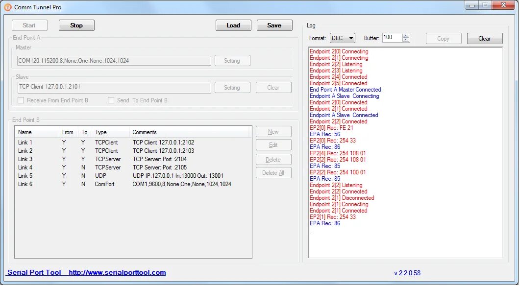Click the Slave TCP Client 127.0.0.1:2101 field
The height and width of the screenshot is (286, 520).
(x=114, y=88)
